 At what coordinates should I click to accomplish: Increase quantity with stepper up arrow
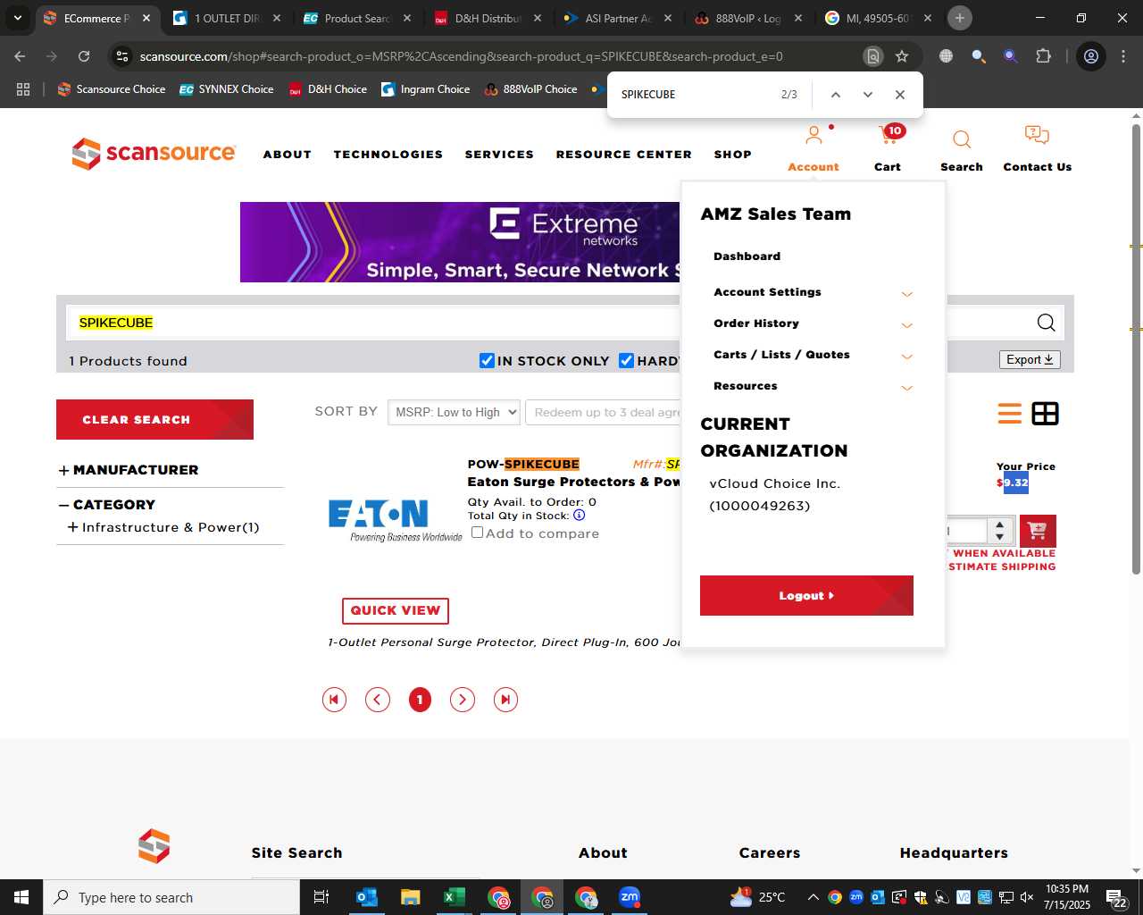[x=1000, y=525]
